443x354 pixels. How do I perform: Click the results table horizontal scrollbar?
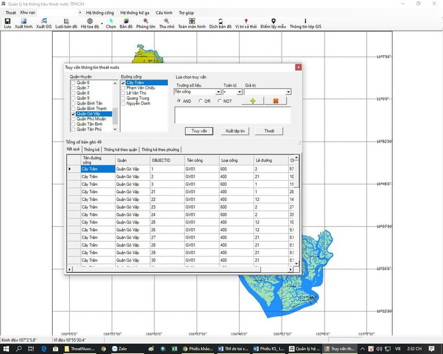tap(181, 269)
